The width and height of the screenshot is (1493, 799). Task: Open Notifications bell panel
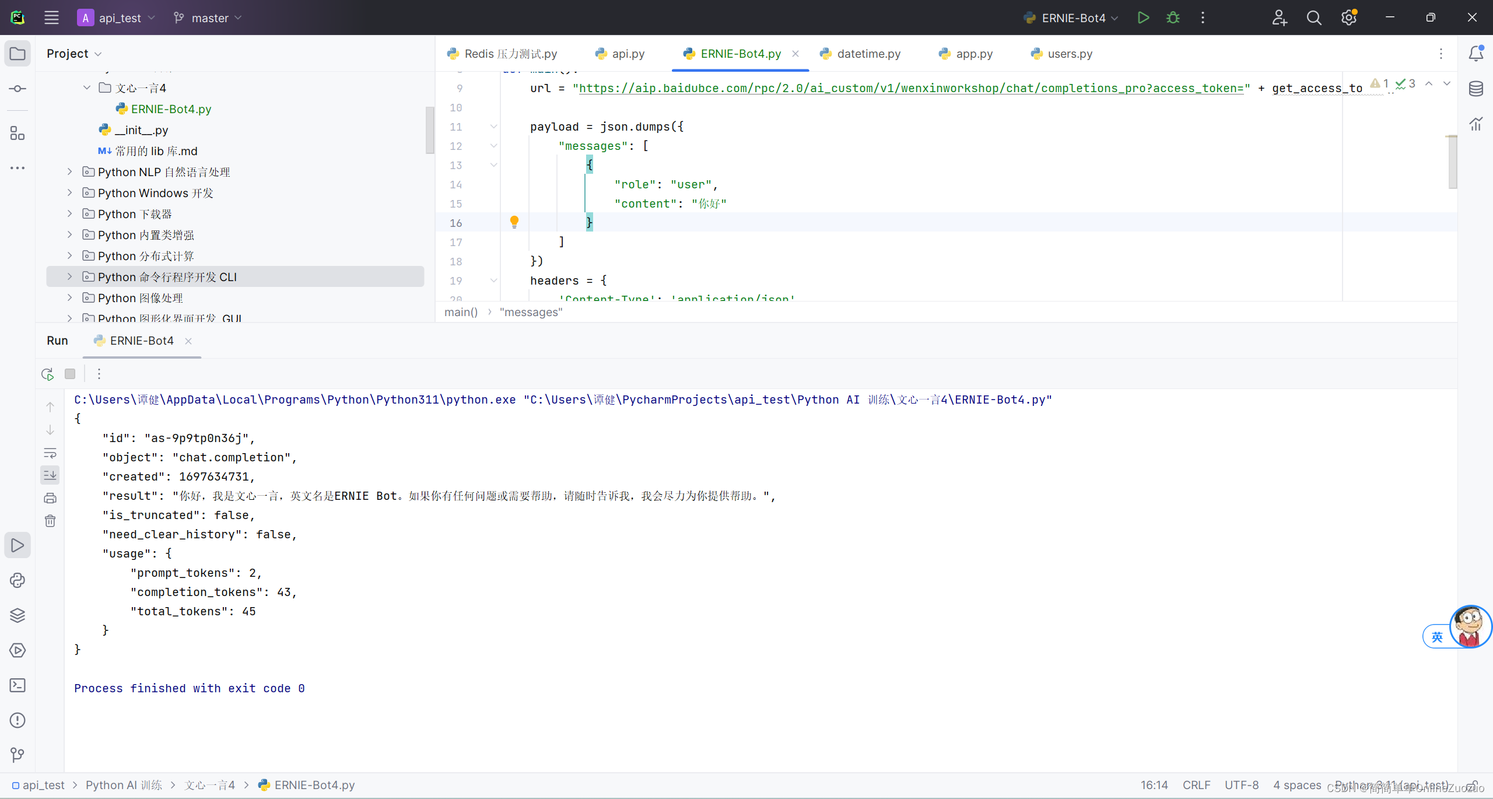pyautogui.click(x=1476, y=54)
